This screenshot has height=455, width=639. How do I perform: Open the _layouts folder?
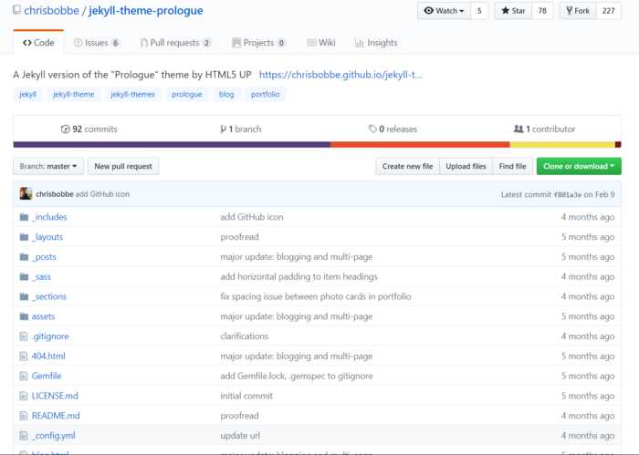(x=47, y=237)
